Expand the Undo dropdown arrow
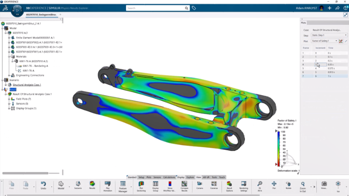Image resolution: width=349 pixels, height=196 pixels. 52,187
